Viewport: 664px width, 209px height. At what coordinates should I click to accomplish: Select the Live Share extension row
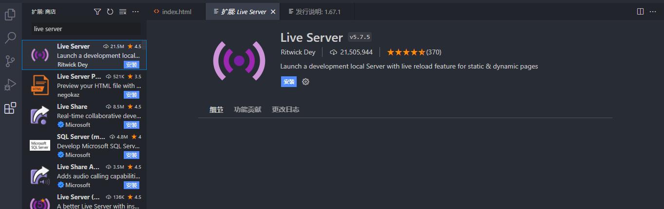(x=84, y=115)
